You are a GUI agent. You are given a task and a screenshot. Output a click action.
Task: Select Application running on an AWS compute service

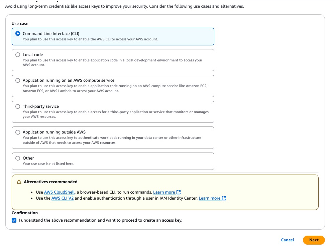tap(17, 80)
